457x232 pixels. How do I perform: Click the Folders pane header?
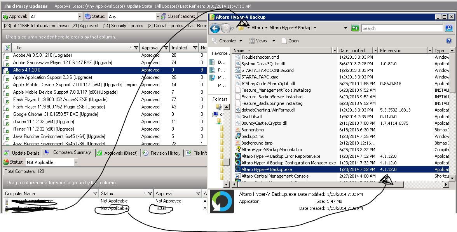tap(220, 99)
